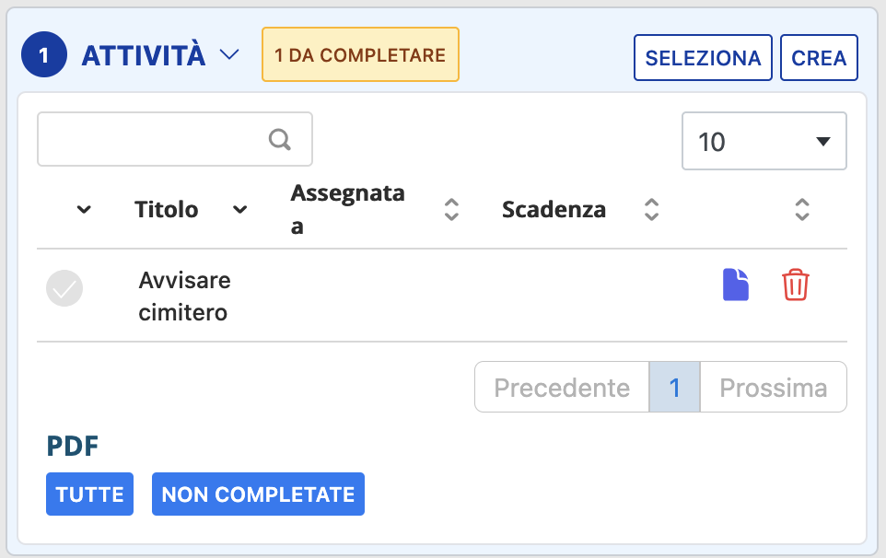Open the first column header chevron
Image resolution: width=886 pixels, height=558 pixels.
(84, 210)
